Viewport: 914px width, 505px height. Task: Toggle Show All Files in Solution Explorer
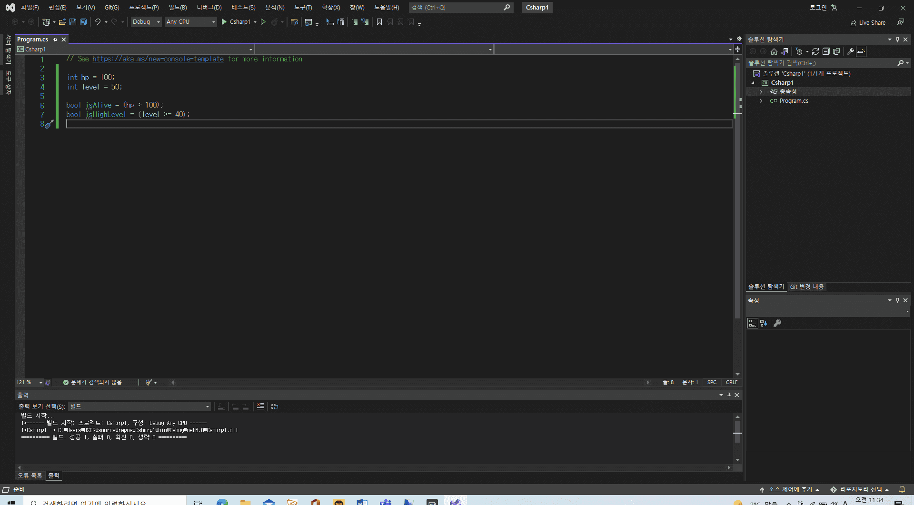[x=836, y=51]
